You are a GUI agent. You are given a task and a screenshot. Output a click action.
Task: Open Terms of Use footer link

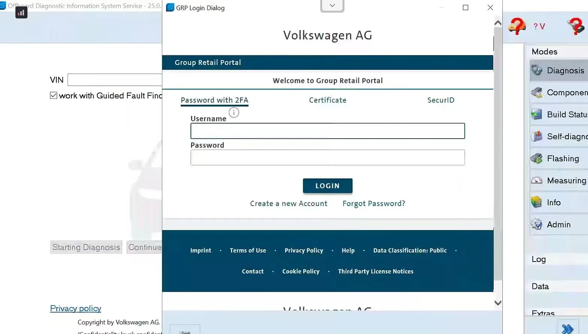pyautogui.click(x=248, y=250)
